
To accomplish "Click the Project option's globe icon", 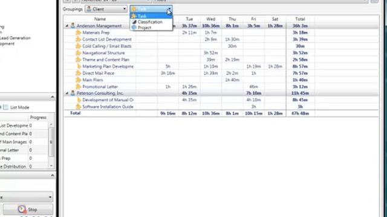I will click(x=134, y=28).
